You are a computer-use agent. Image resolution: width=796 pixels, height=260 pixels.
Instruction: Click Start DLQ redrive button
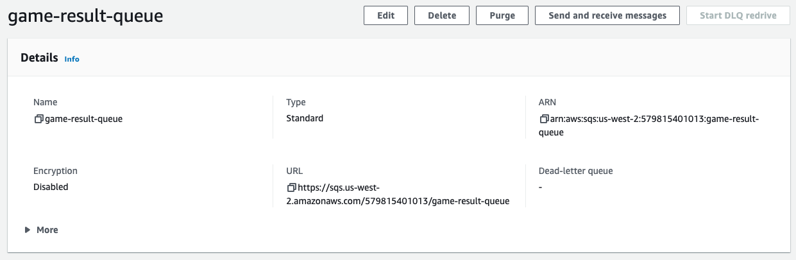coord(738,15)
